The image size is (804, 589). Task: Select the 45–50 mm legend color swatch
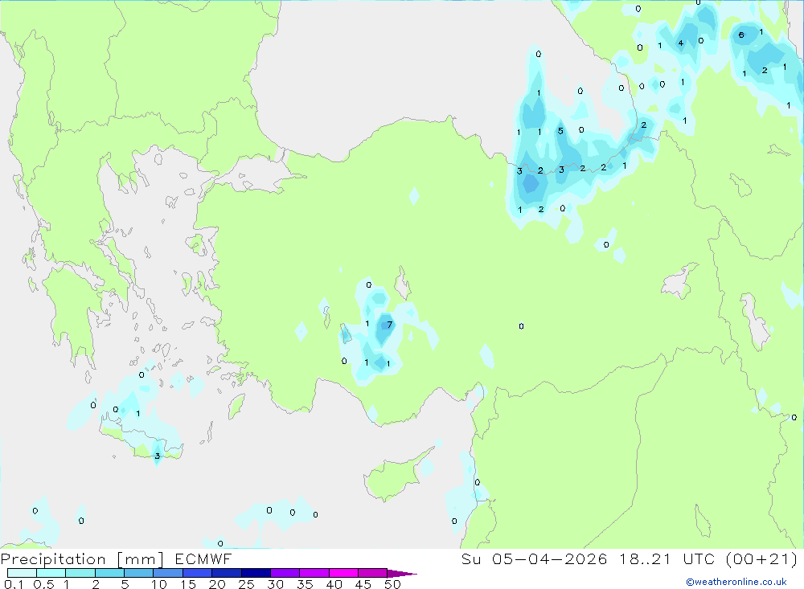coord(373,573)
